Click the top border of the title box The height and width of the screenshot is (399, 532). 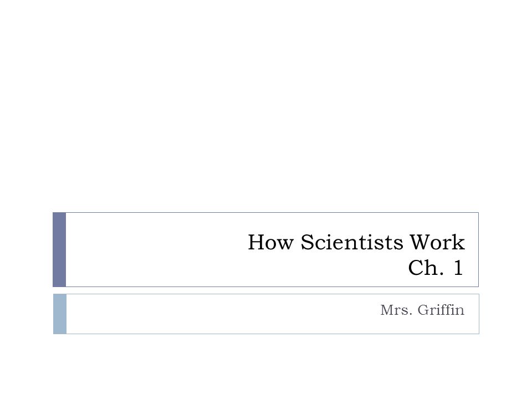click(x=272, y=212)
